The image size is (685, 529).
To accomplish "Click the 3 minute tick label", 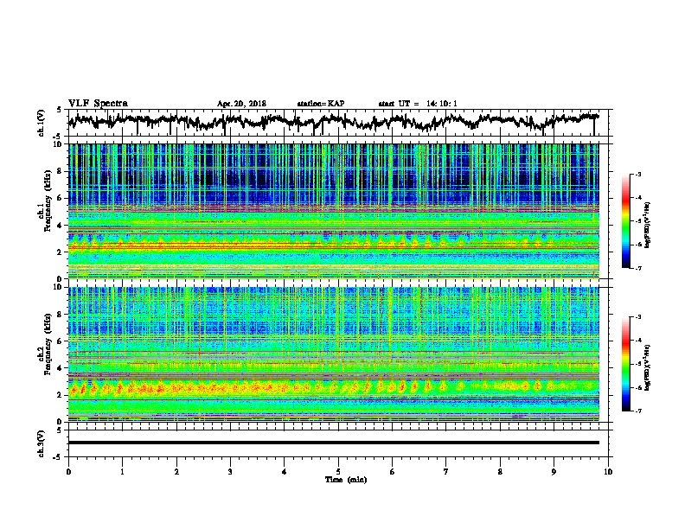I will [x=230, y=471].
